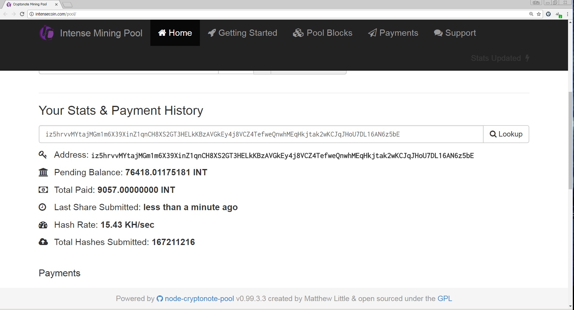Screen dimensions: 574x310
Task: Open the Support nav item
Action: (x=455, y=33)
